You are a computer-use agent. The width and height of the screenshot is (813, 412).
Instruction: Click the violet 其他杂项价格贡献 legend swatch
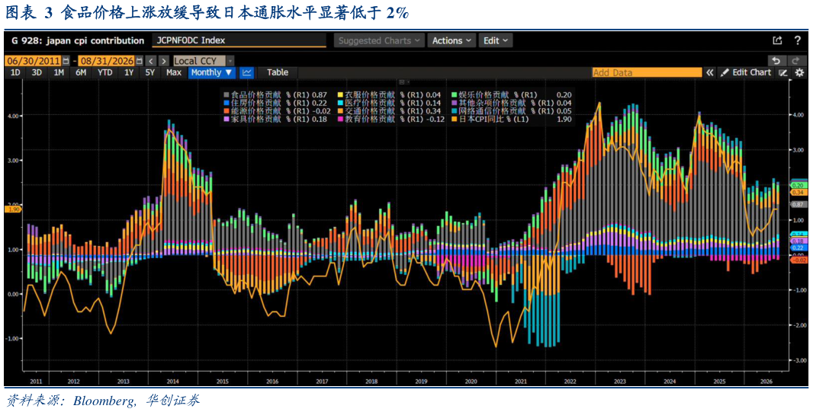pos(454,103)
